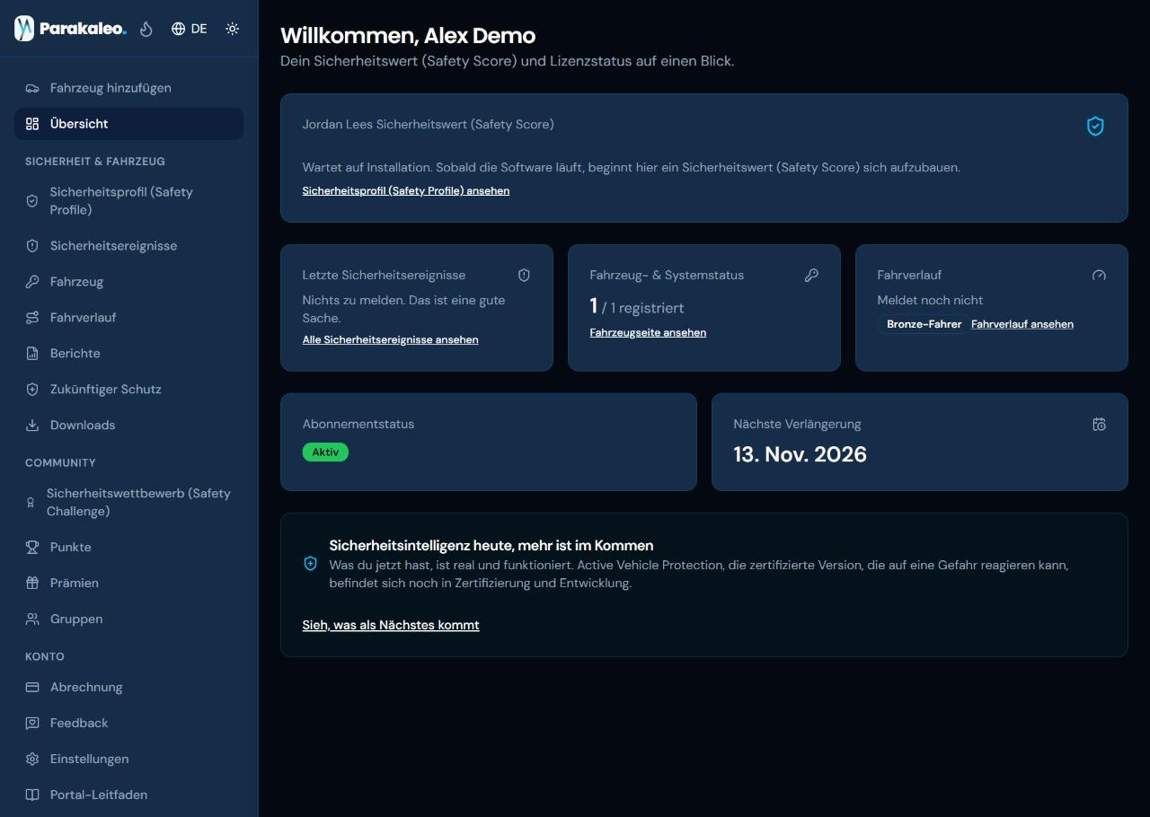
Task: Click the download icon next to Downloads
Action: (x=32, y=426)
